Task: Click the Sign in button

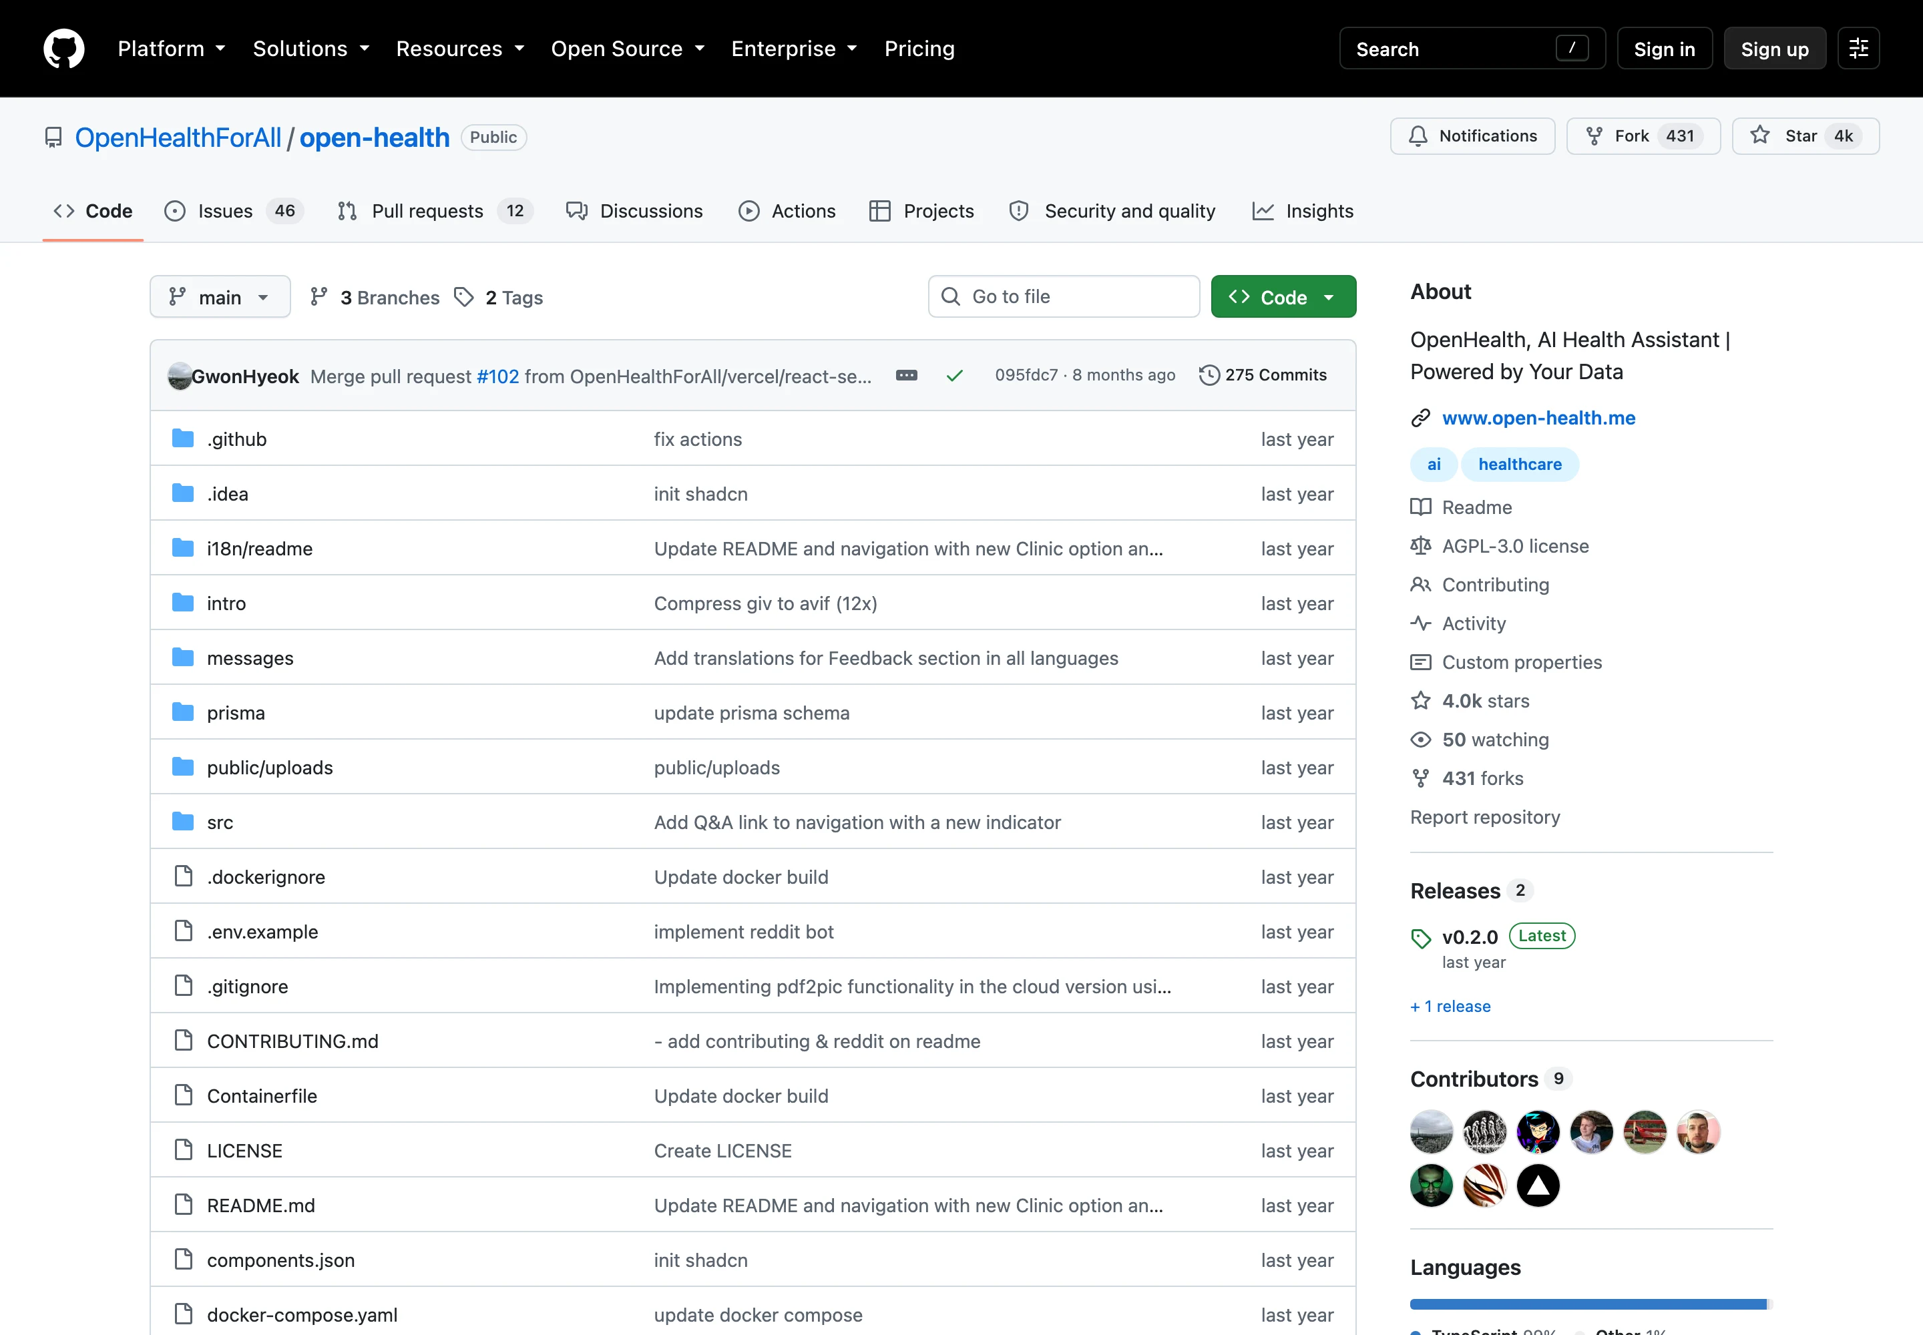Action: click(1665, 49)
